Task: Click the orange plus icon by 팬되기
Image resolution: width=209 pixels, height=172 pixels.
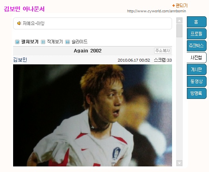Action: pos(174,6)
